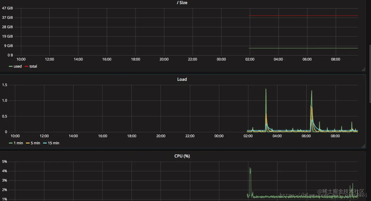Click the red total line in Size graph

coord(303,16)
